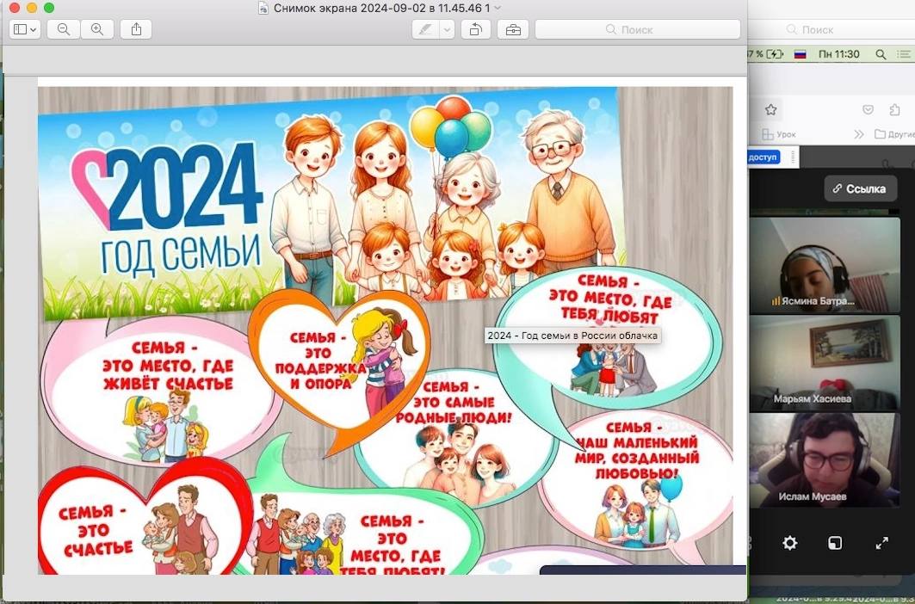This screenshot has height=604, width=915.
Task: Click the Ссылка link button
Action: pos(858,188)
